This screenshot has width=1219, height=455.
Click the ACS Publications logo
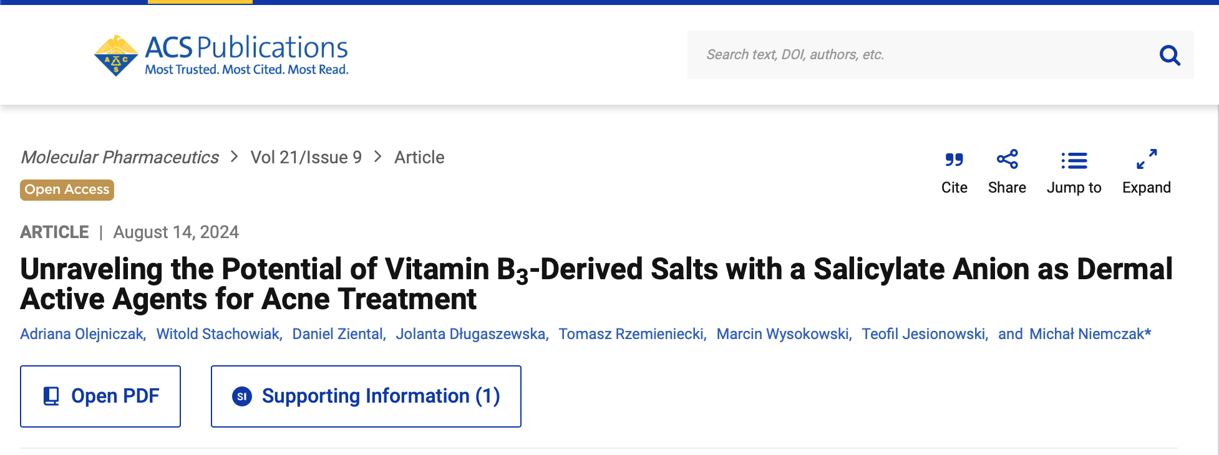click(x=221, y=55)
